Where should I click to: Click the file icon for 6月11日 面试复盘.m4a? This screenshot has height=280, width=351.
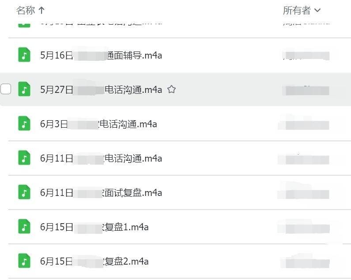tap(24, 192)
